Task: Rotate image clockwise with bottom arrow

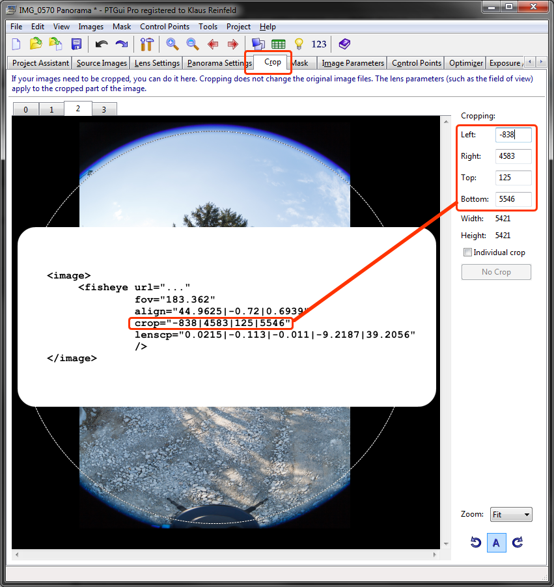Action: [x=518, y=542]
